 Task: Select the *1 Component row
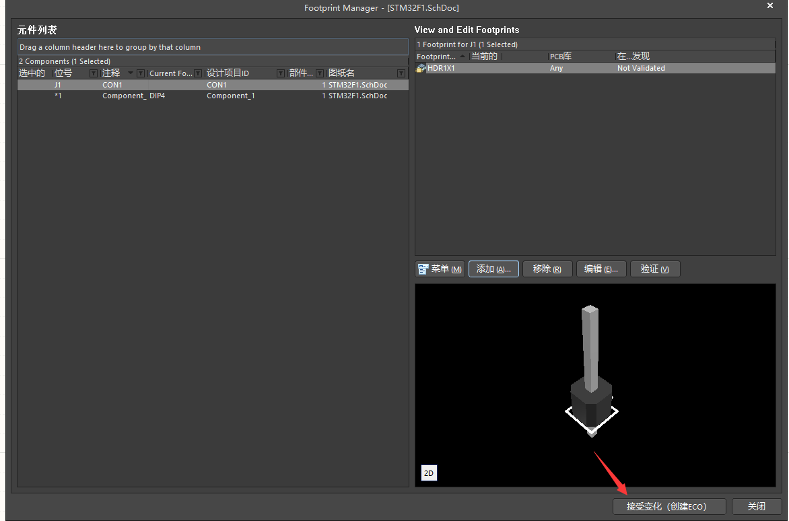[213, 96]
